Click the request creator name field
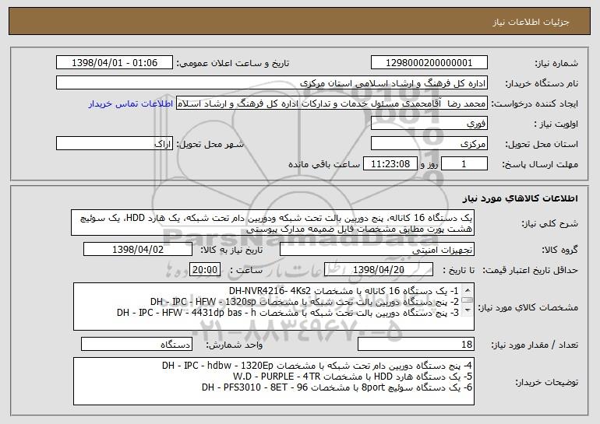This screenshot has height=424, width=600. pyautogui.click(x=332, y=103)
